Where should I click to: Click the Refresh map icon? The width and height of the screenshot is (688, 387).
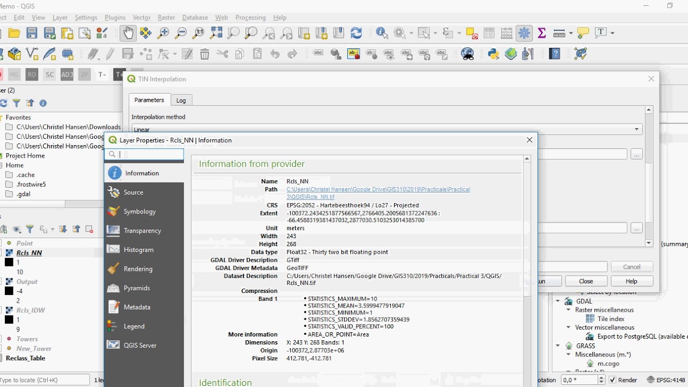(x=356, y=33)
